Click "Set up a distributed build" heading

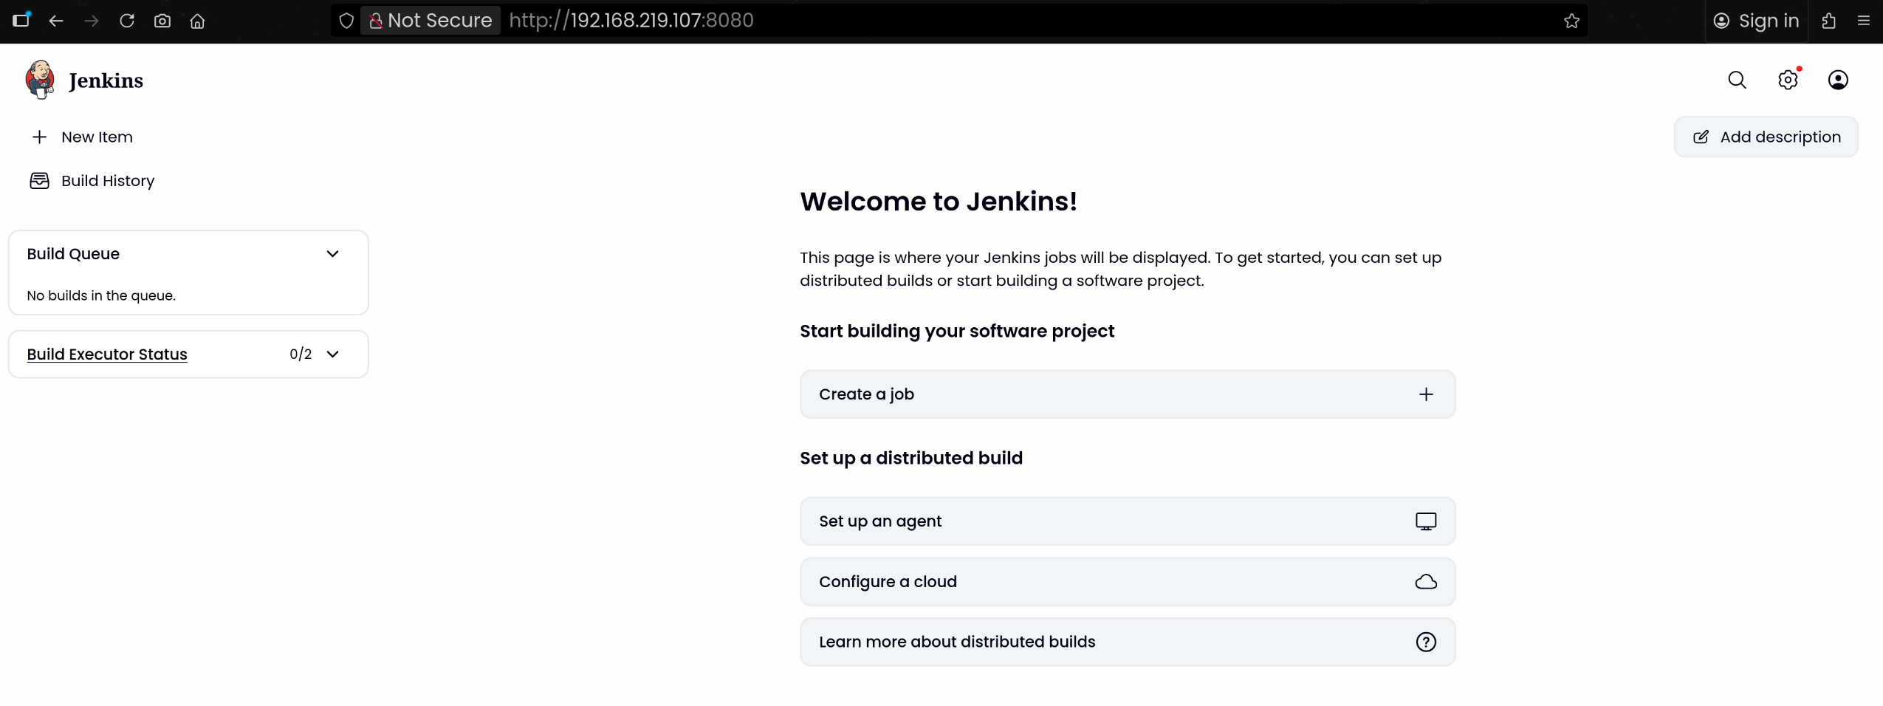pos(911,459)
